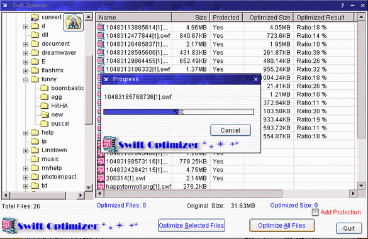Click the ip folder icon
The width and height of the screenshot is (368, 239).
coord(35,141)
